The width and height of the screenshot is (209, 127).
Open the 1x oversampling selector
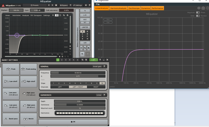coord(85,11)
